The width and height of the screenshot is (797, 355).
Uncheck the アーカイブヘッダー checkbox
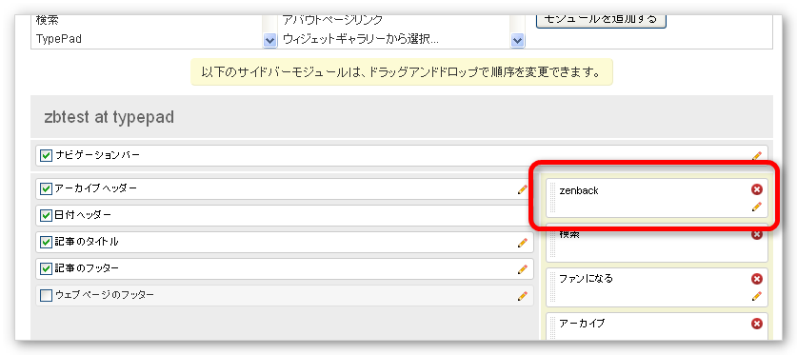[47, 189]
